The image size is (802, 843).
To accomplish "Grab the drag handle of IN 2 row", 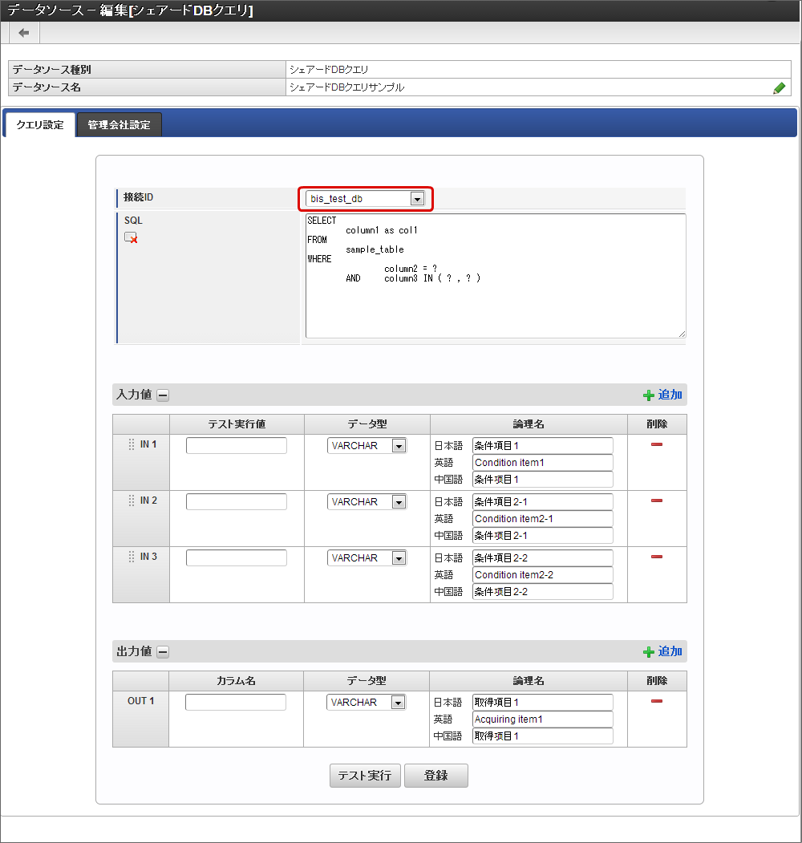I will 132,501.
